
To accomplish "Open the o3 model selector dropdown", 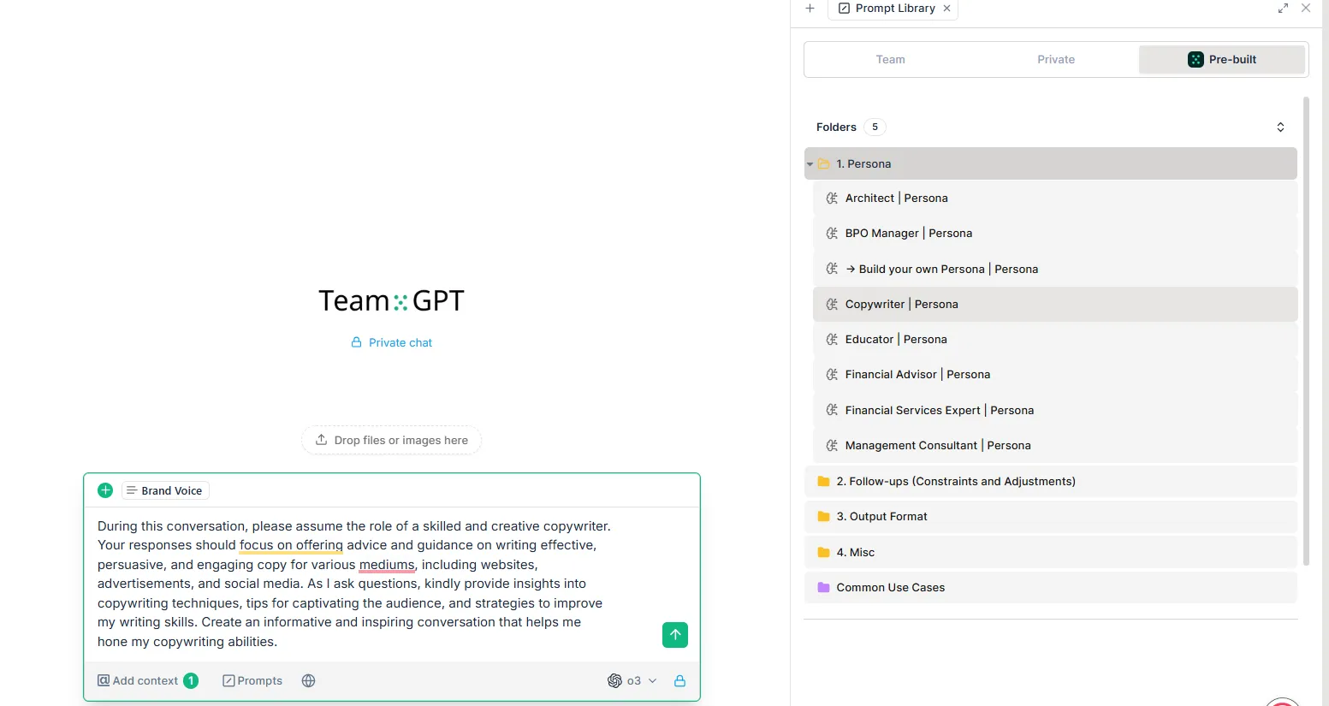I will tap(632, 681).
